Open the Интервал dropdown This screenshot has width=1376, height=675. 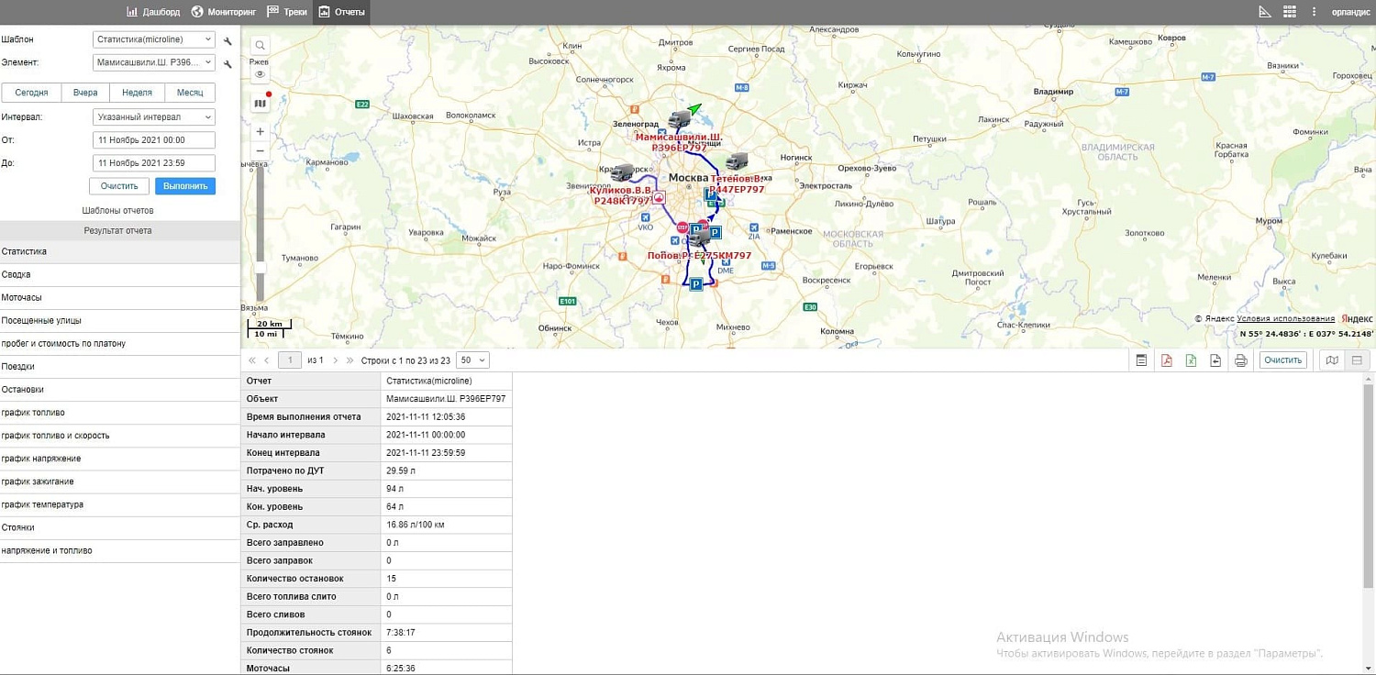[x=154, y=117]
